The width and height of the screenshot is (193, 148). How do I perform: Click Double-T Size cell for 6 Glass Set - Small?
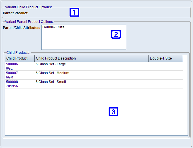tap(166, 84)
